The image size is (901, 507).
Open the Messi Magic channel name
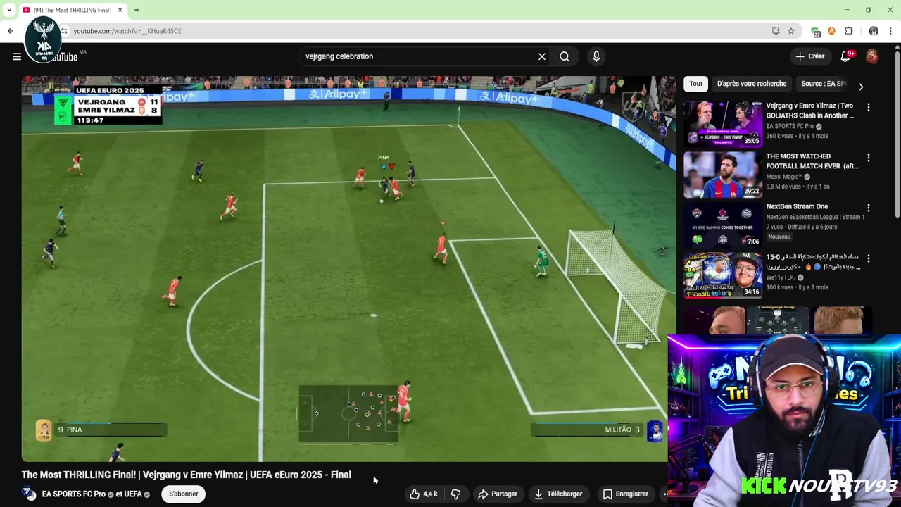point(785,177)
